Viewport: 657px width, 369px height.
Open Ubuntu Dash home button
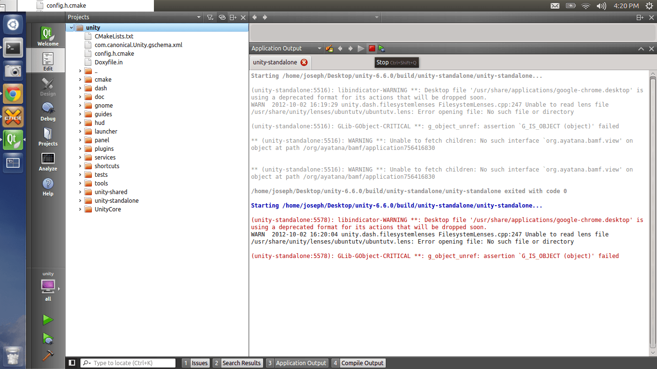[x=13, y=25]
